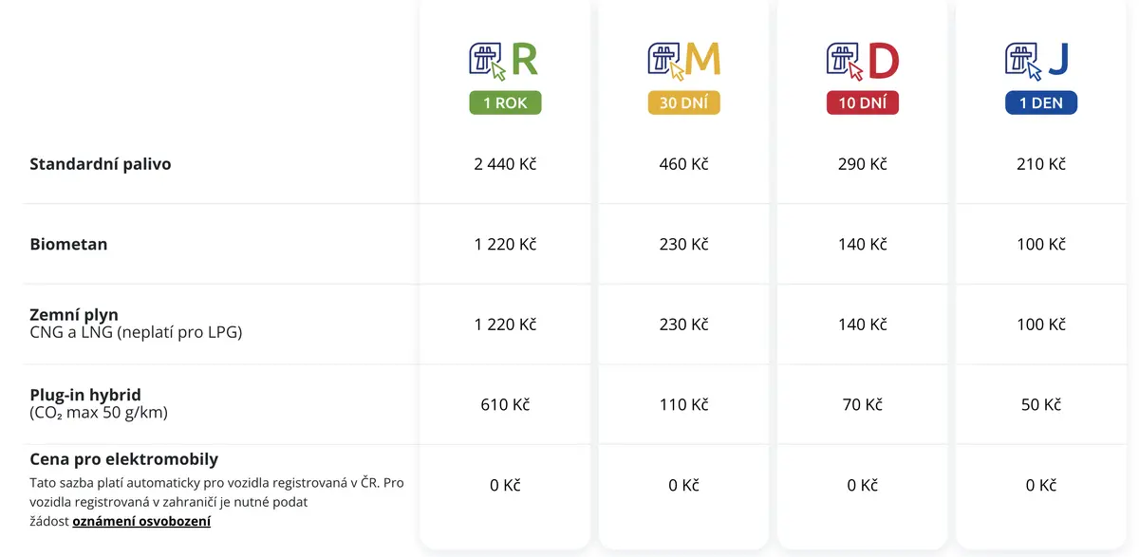1139x557 pixels.
Task: Click the Standardní palivo row label
Action: click(x=101, y=164)
